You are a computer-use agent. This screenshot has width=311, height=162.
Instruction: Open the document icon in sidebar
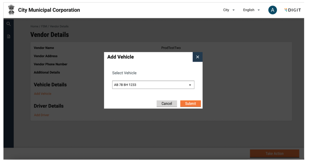tap(9, 37)
